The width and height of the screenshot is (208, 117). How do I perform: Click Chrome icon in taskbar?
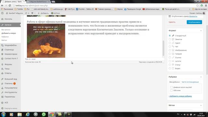coord(52,114)
